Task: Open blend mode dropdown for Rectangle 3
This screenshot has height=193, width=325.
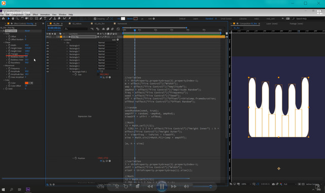Action: coord(108,63)
